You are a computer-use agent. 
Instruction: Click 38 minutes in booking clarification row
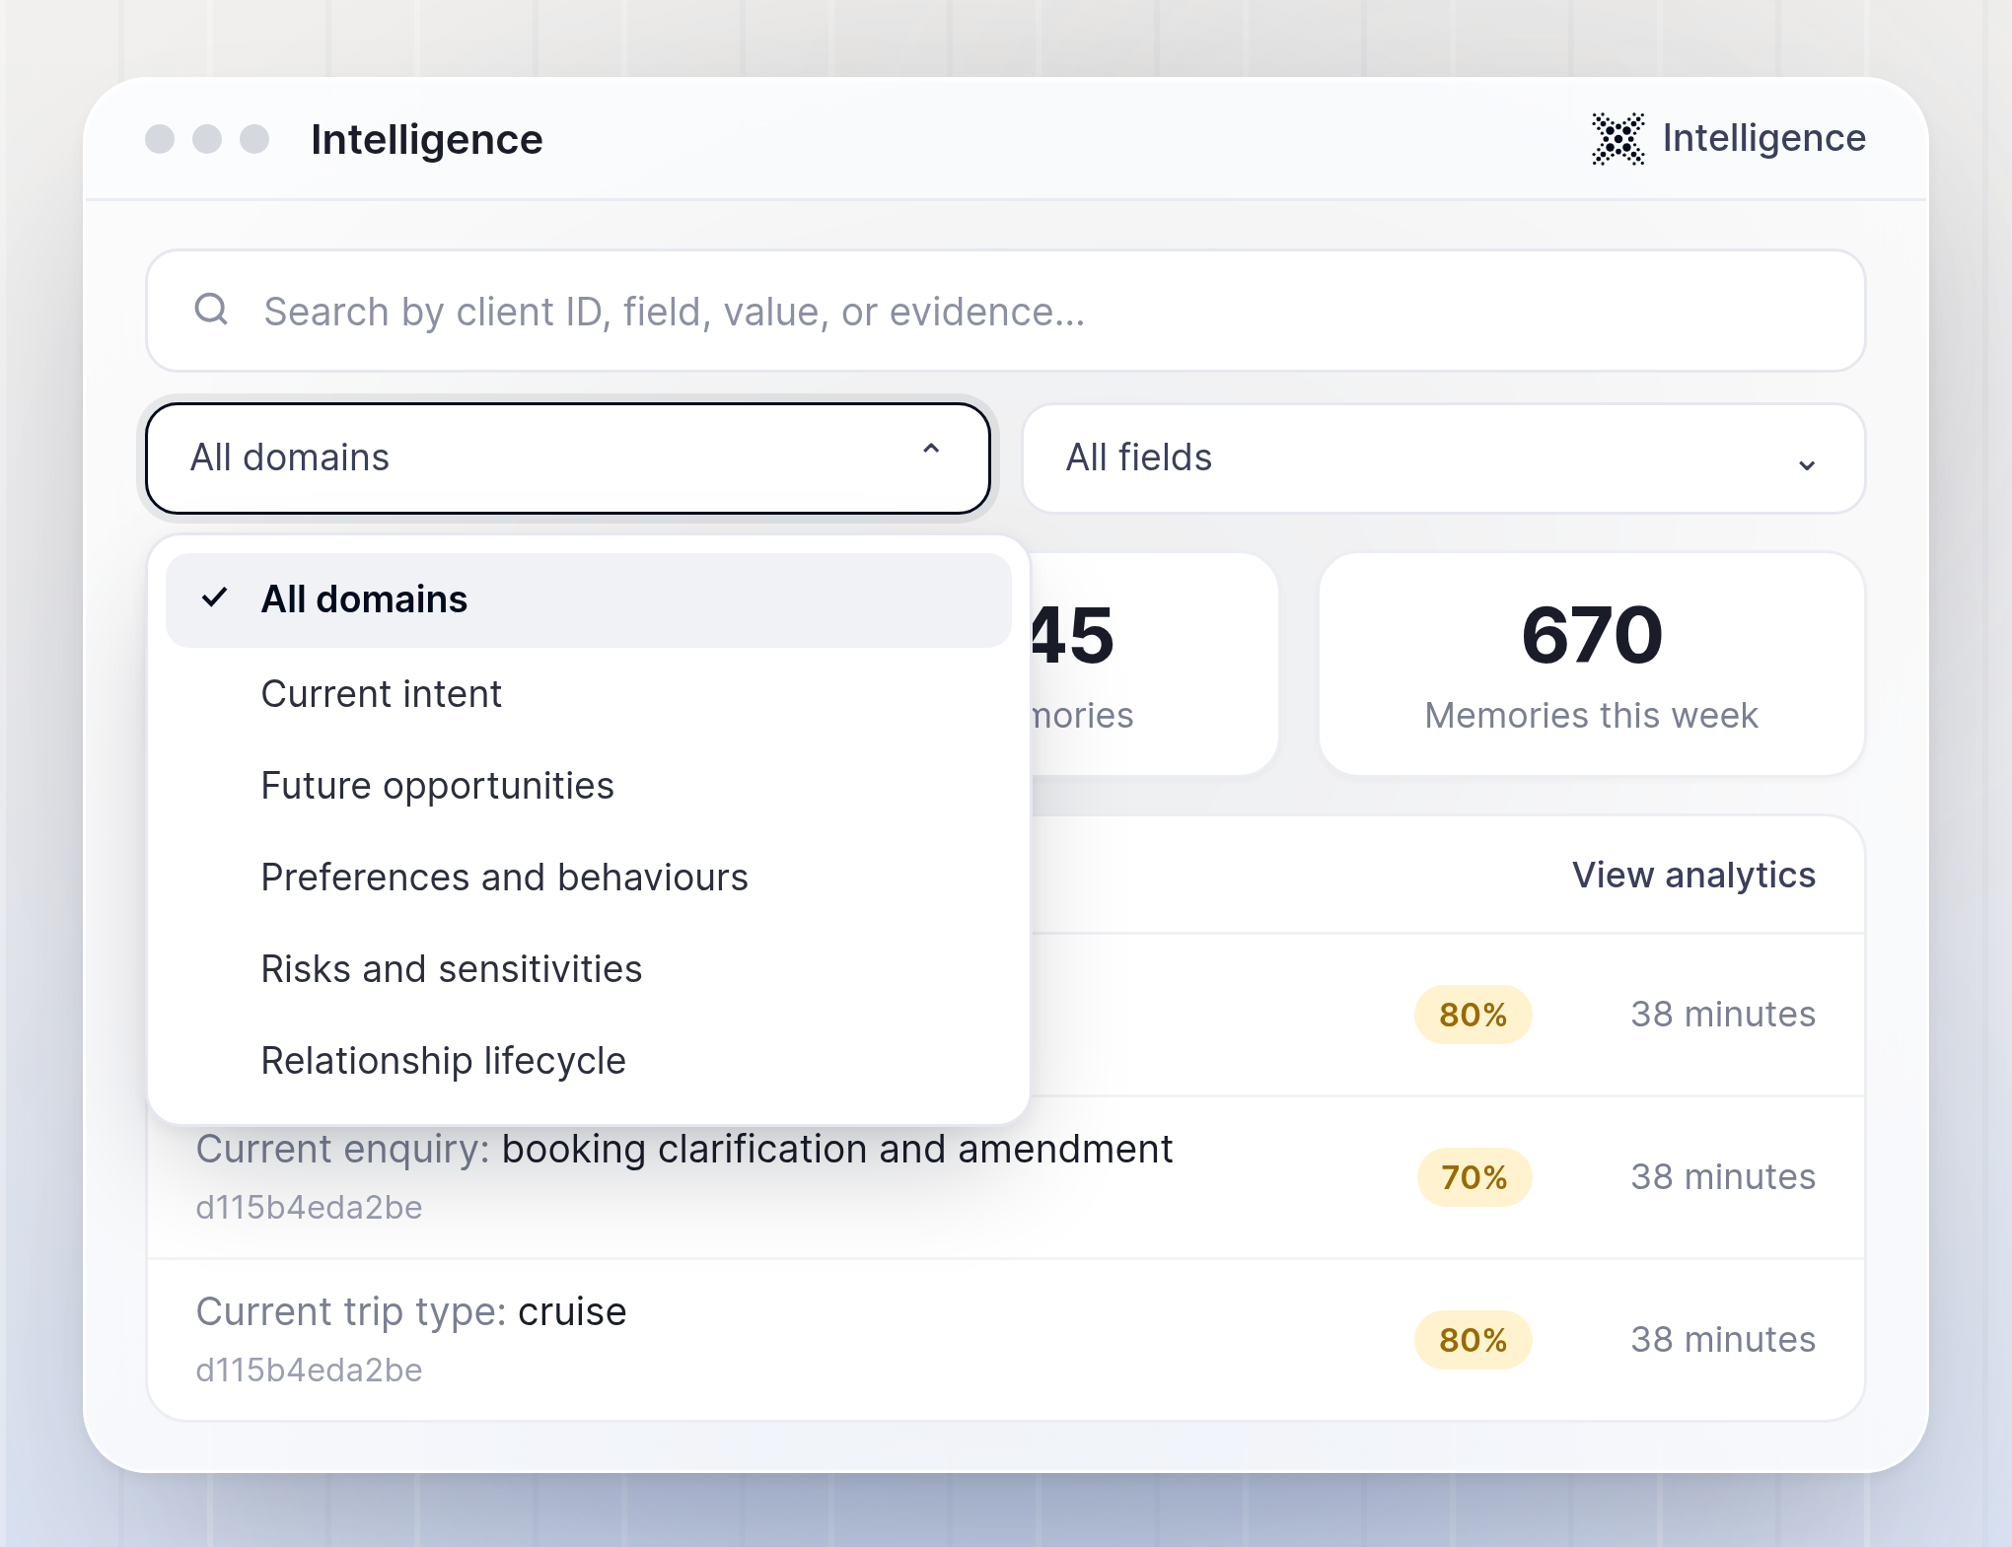tap(1722, 1177)
